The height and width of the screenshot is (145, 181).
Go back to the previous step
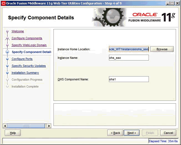pyautogui.click(x=115, y=133)
